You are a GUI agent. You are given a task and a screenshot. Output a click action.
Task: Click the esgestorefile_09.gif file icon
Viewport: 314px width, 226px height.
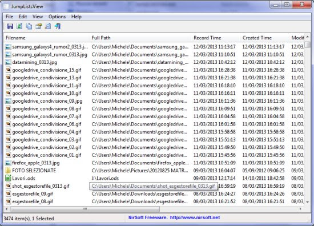click(x=8, y=194)
